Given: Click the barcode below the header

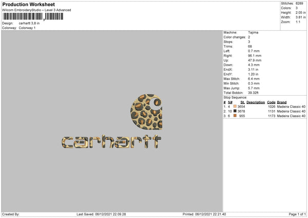Looking at the screenshot, I should tap(33, 16).
